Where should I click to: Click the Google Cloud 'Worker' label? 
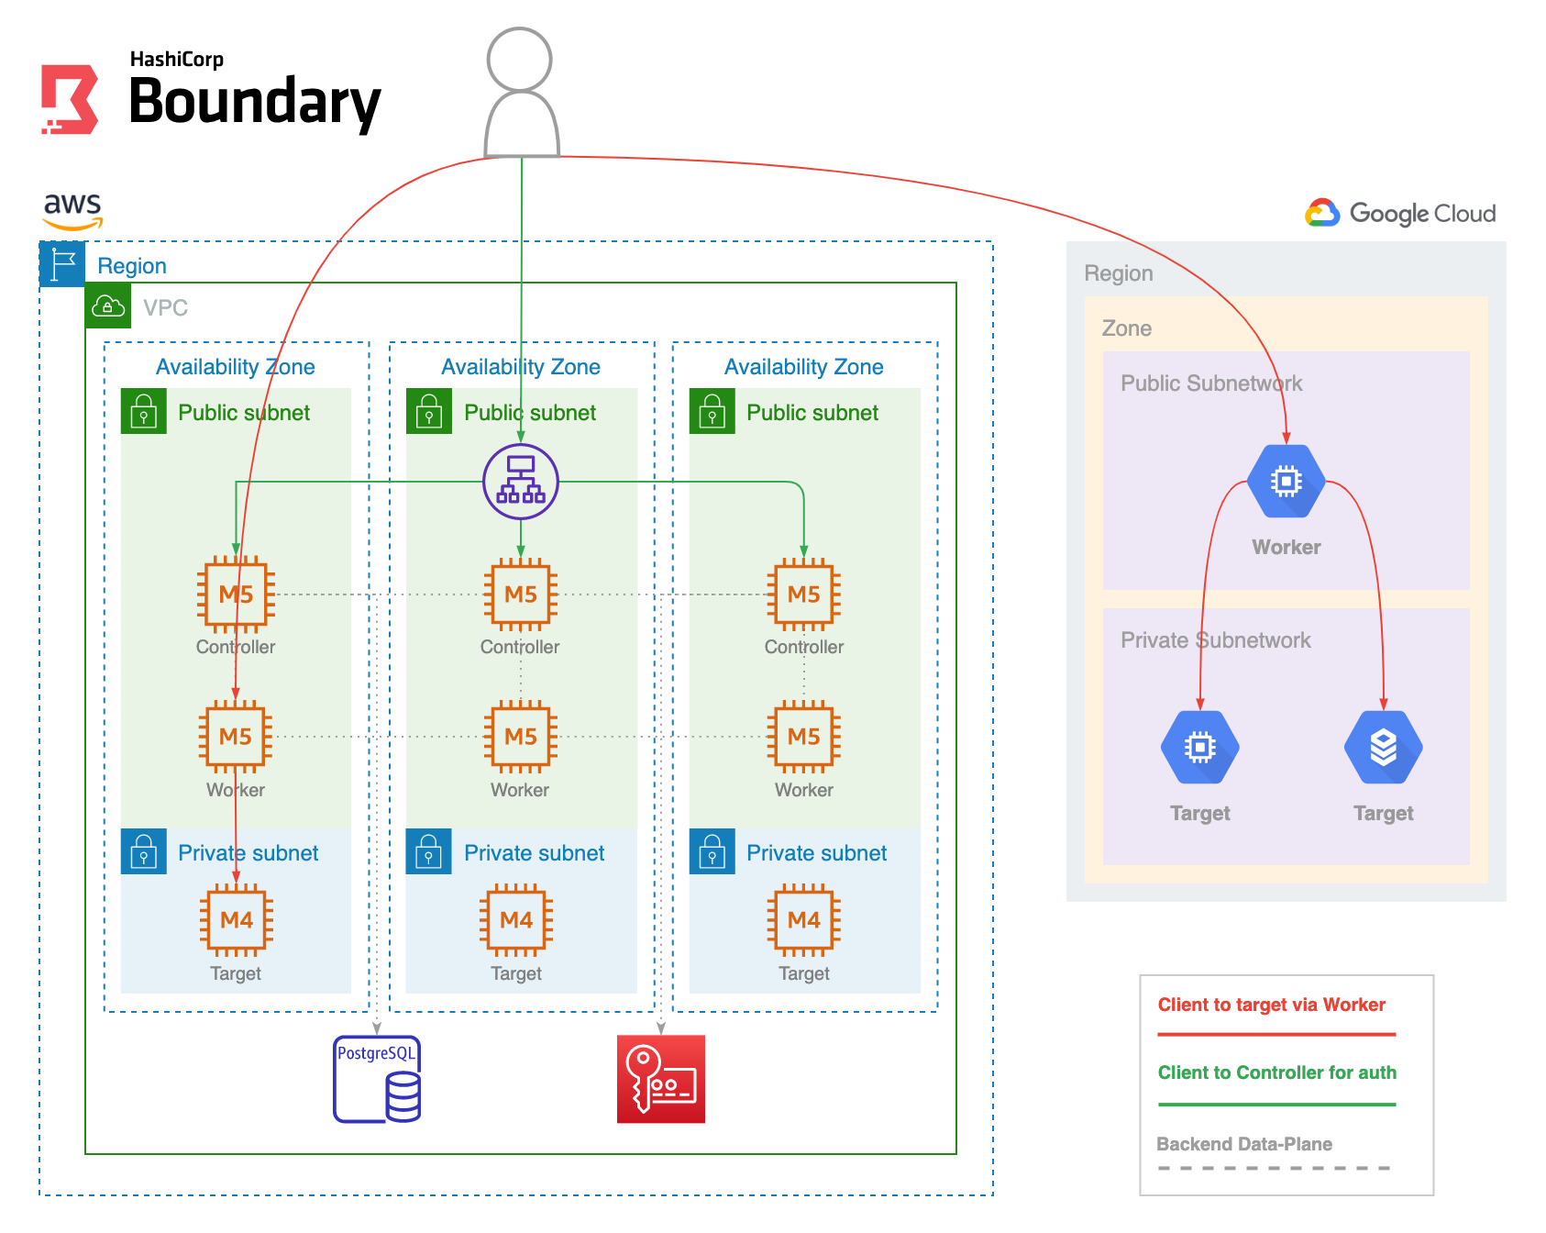click(1286, 547)
